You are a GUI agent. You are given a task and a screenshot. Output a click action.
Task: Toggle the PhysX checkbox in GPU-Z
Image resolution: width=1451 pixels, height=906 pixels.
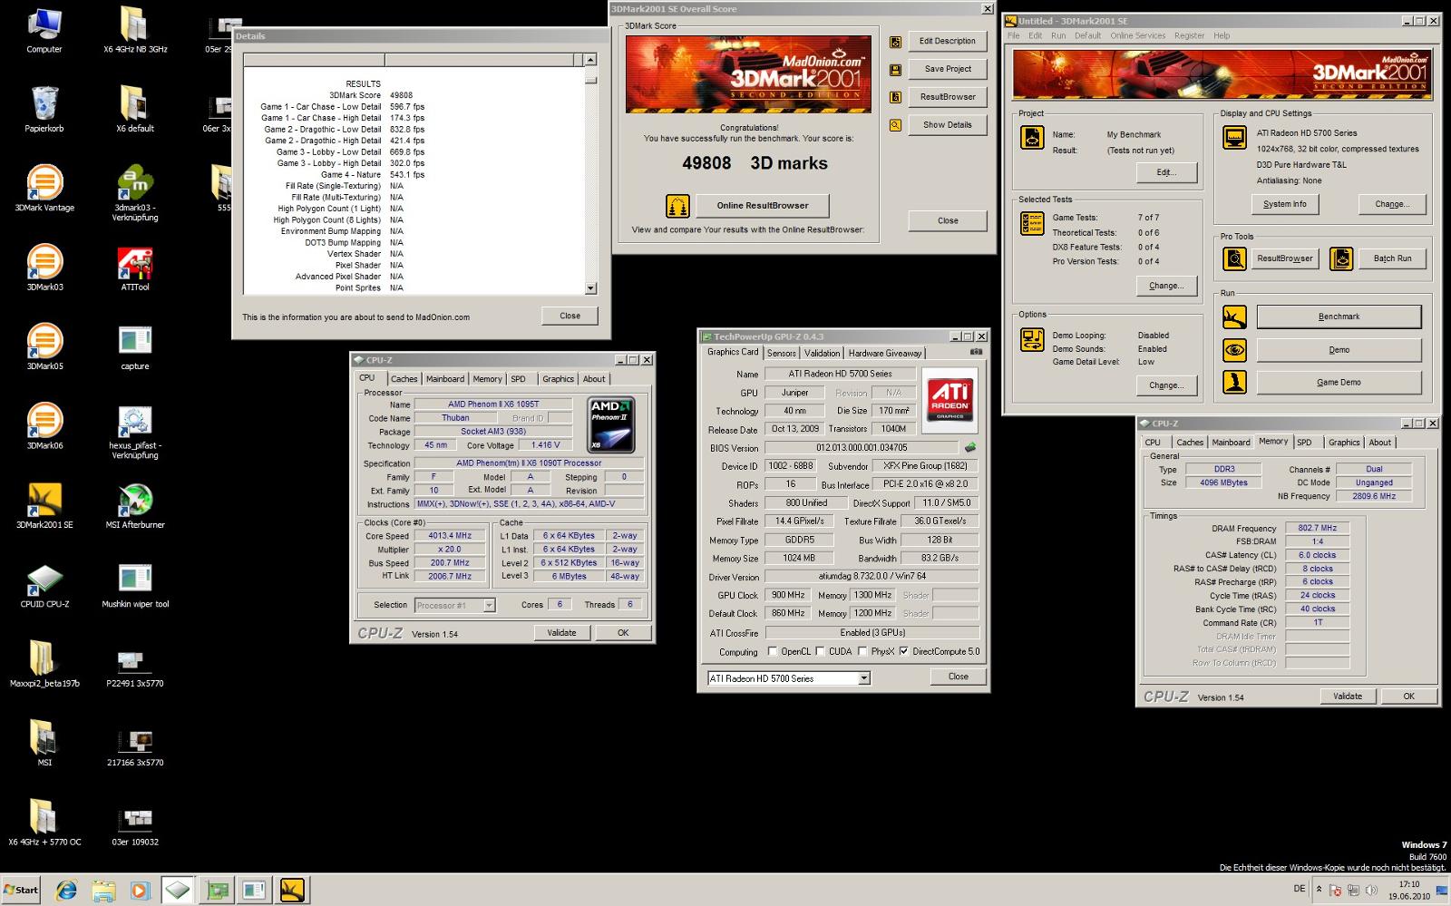coord(862,651)
